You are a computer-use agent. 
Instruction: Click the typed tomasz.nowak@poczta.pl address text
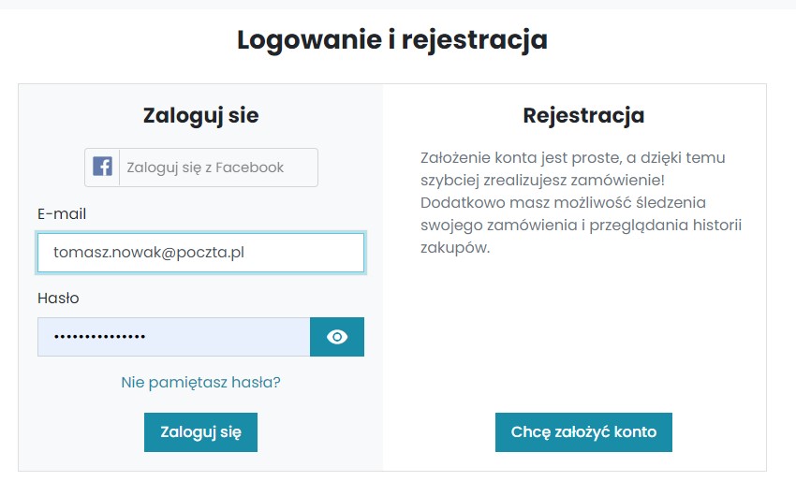149,253
